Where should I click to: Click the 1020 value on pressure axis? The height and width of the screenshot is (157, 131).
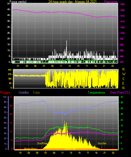pyautogui.click(x=122, y=10)
